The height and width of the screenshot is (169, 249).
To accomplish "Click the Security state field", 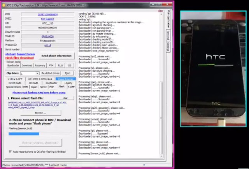I will (x=47, y=32).
